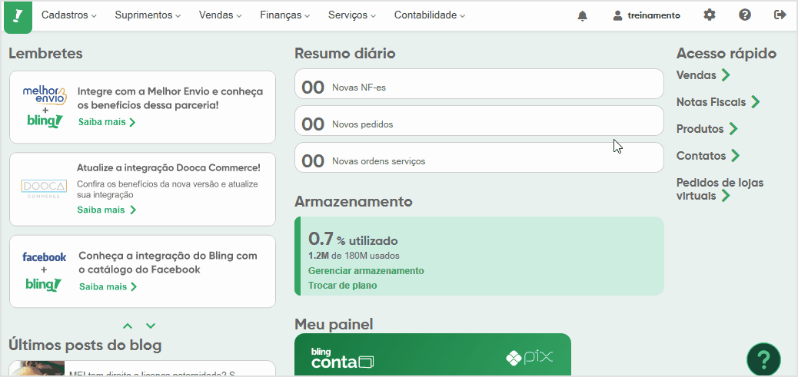
Task: Open the notifications bell
Action: pos(582,16)
